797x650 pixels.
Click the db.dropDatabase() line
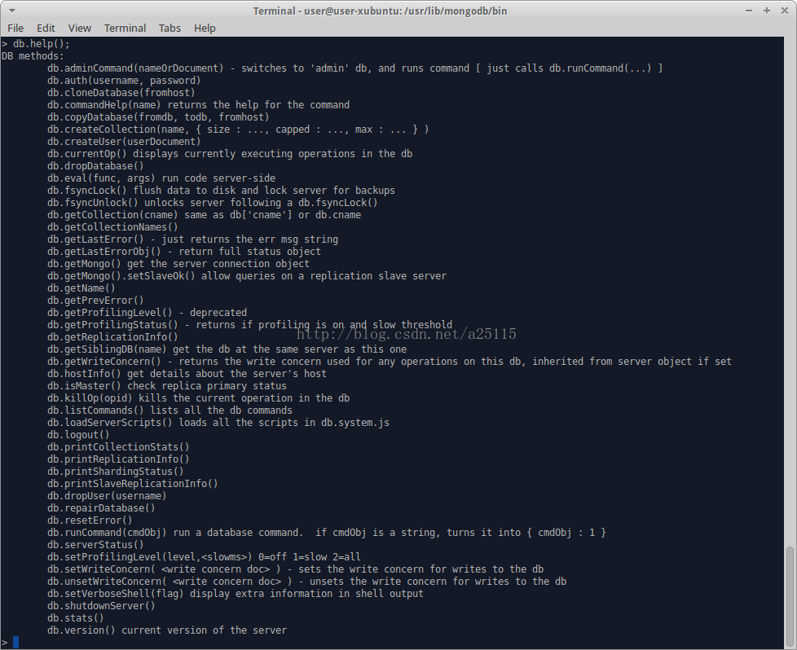pyautogui.click(x=95, y=165)
